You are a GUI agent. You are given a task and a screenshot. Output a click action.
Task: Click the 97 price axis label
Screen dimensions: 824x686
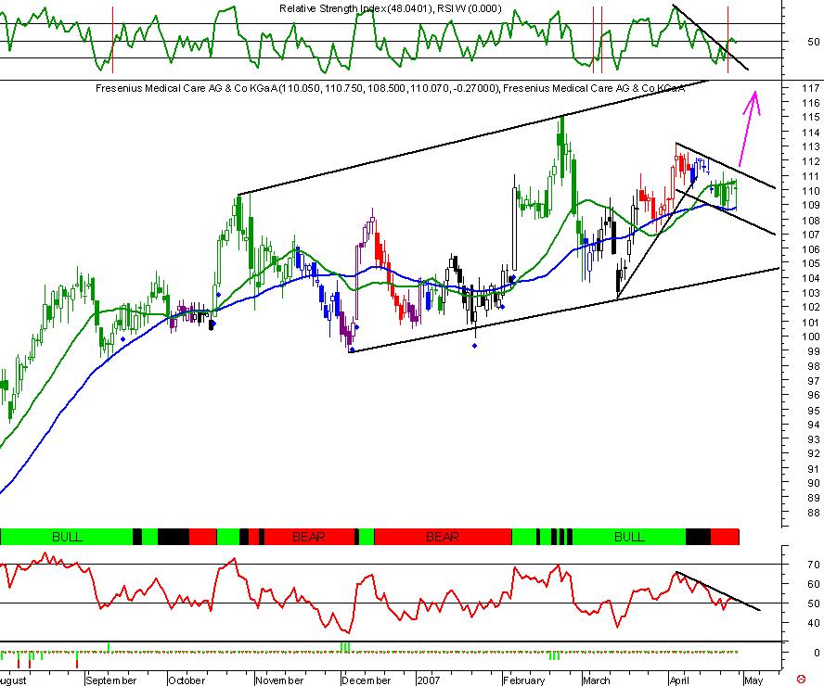point(814,380)
